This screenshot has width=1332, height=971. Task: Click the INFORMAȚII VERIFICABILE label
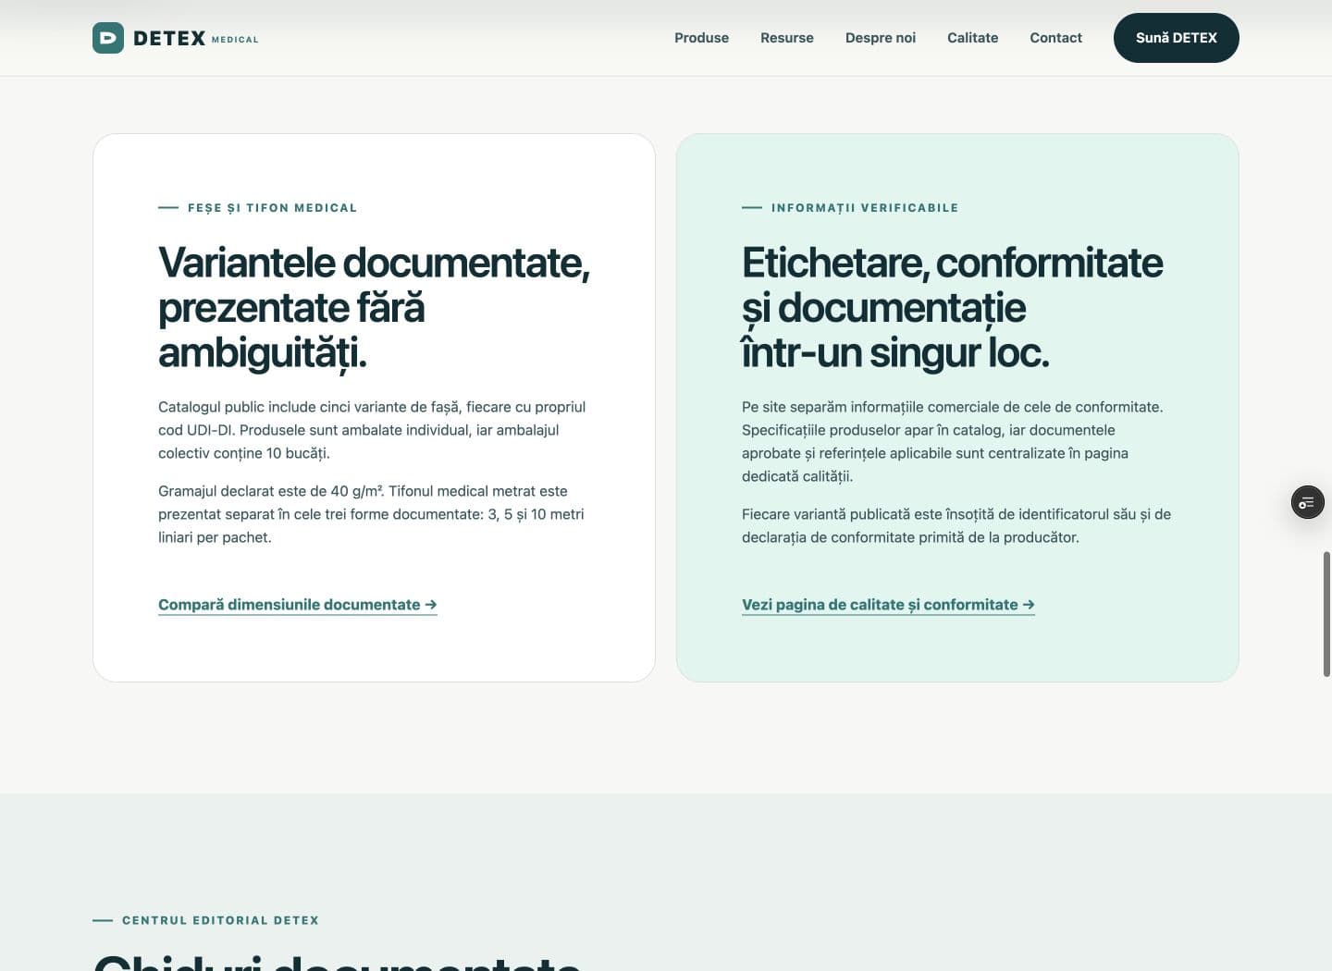click(x=865, y=208)
